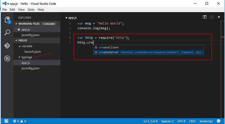Click the open preview search icon
Viewport: 225px width, 124px height.
tap(212, 17)
